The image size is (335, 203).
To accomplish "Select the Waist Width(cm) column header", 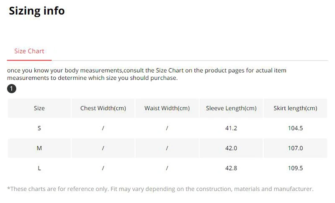I will pyautogui.click(x=167, y=108).
